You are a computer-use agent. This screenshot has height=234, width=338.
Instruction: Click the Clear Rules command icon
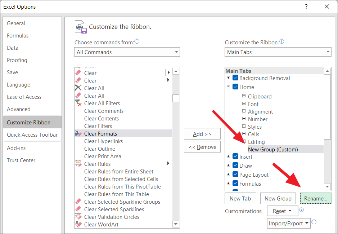click(78, 164)
